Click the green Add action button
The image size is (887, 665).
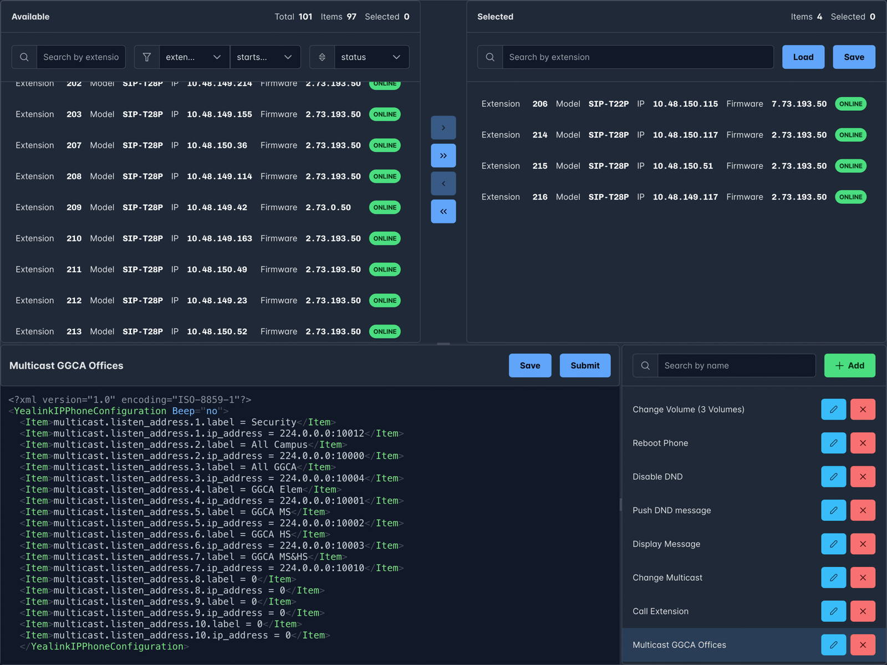[849, 366]
